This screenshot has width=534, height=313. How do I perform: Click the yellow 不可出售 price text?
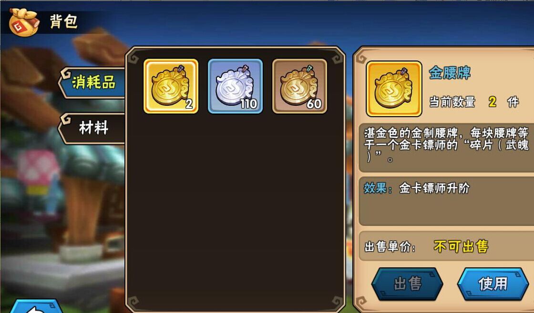pos(461,247)
